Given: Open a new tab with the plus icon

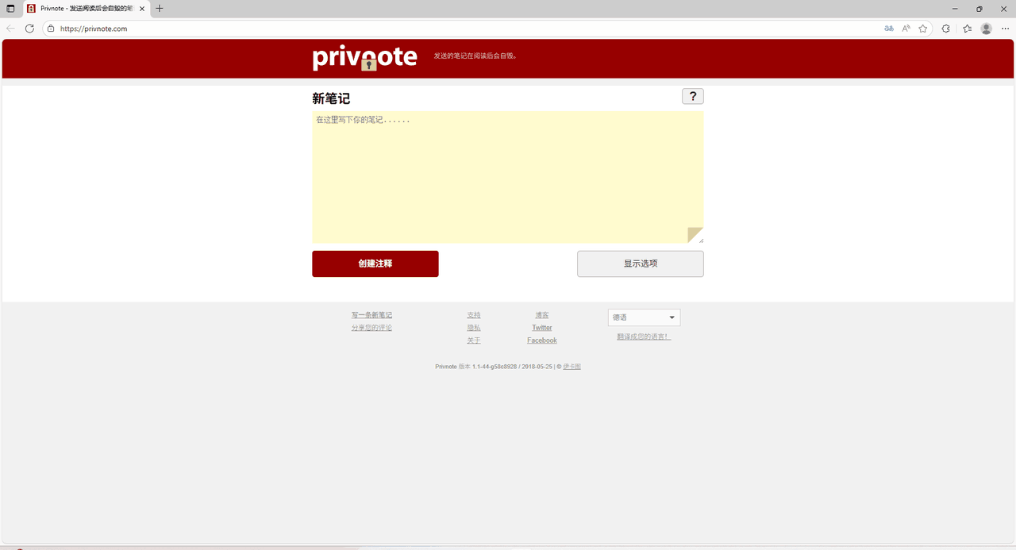Looking at the screenshot, I should [x=160, y=9].
